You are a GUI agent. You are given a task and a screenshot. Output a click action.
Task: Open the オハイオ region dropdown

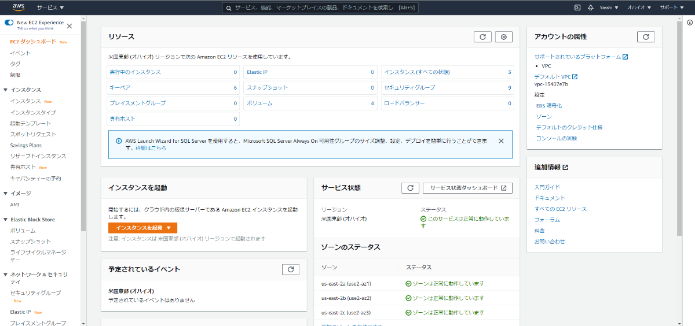pyautogui.click(x=639, y=8)
